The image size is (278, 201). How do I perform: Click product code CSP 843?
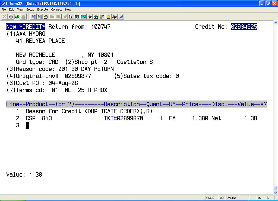click(39, 118)
